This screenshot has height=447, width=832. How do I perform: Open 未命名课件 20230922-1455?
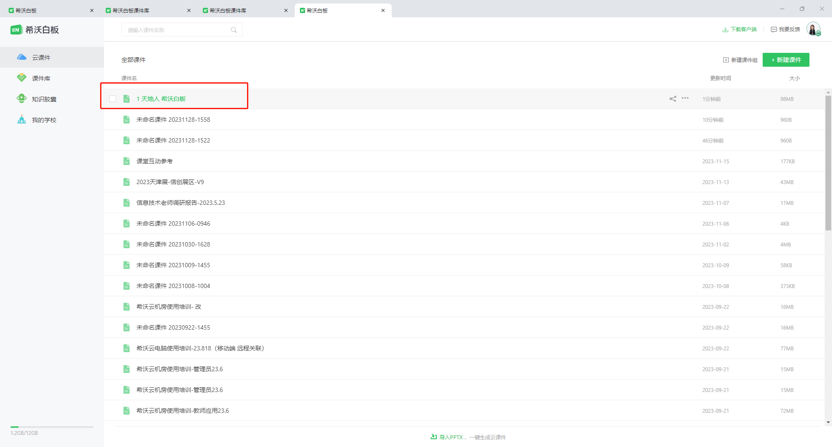(173, 327)
